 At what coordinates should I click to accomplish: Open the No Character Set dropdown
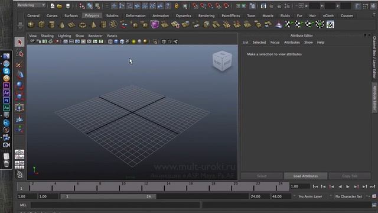348,196
